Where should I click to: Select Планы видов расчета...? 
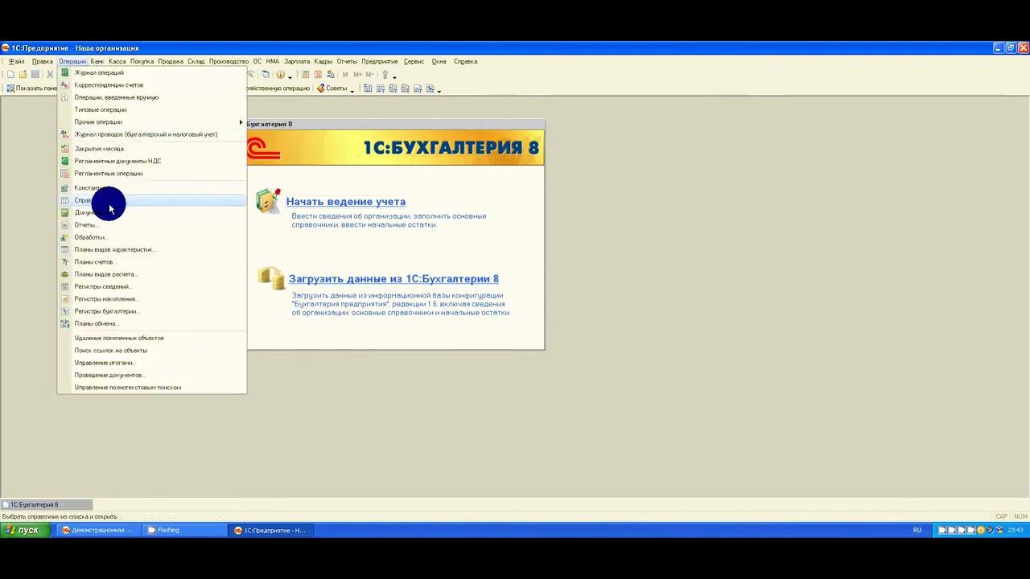pos(152,274)
